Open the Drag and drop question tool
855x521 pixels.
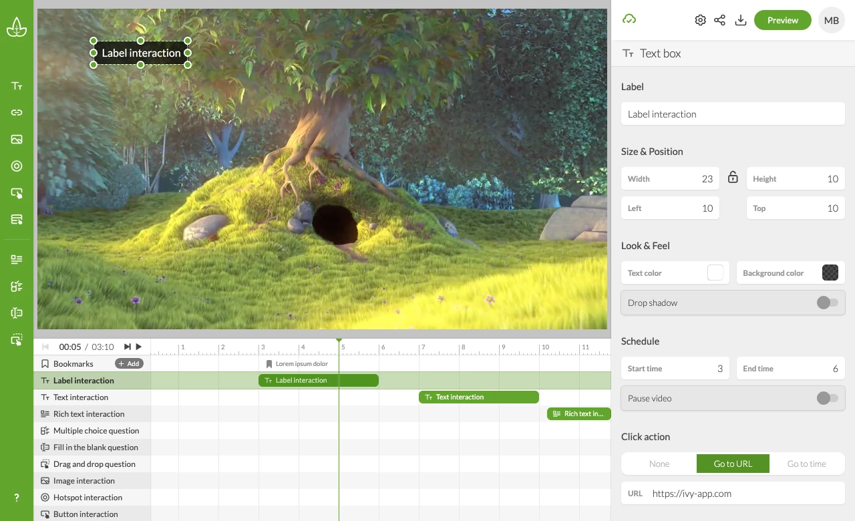[x=16, y=339]
